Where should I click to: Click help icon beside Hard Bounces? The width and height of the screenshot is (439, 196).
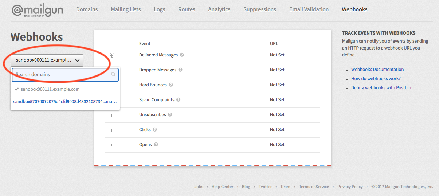coord(170,85)
